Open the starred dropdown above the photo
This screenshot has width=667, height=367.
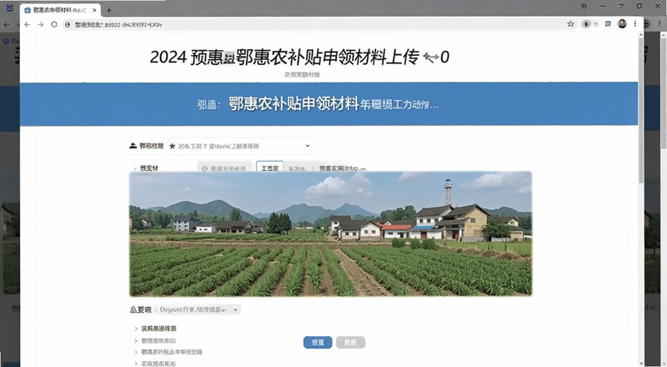[x=242, y=146]
